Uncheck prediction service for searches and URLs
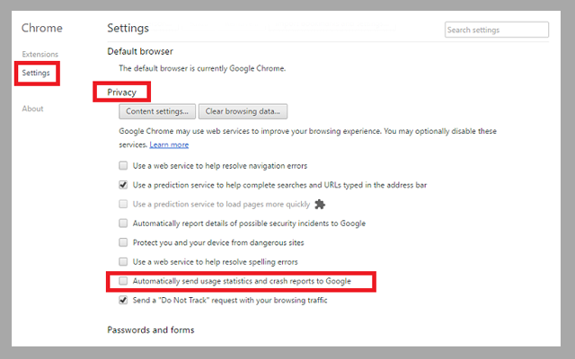Image resolution: width=575 pixels, height=359 pixels. click(x=124, y=185)
